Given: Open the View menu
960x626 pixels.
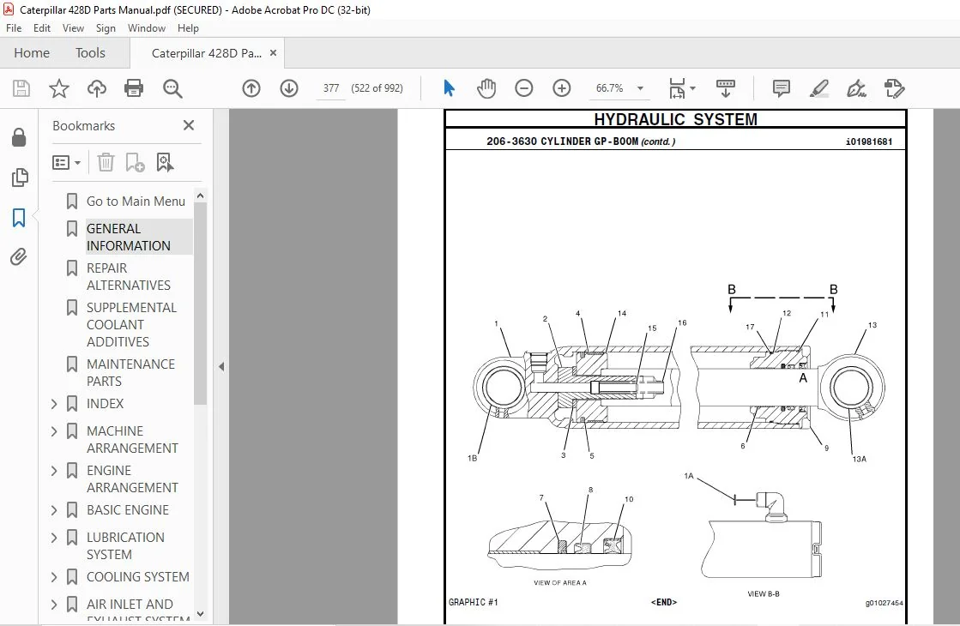Looking at the screenshot, I should coord(73,28).
